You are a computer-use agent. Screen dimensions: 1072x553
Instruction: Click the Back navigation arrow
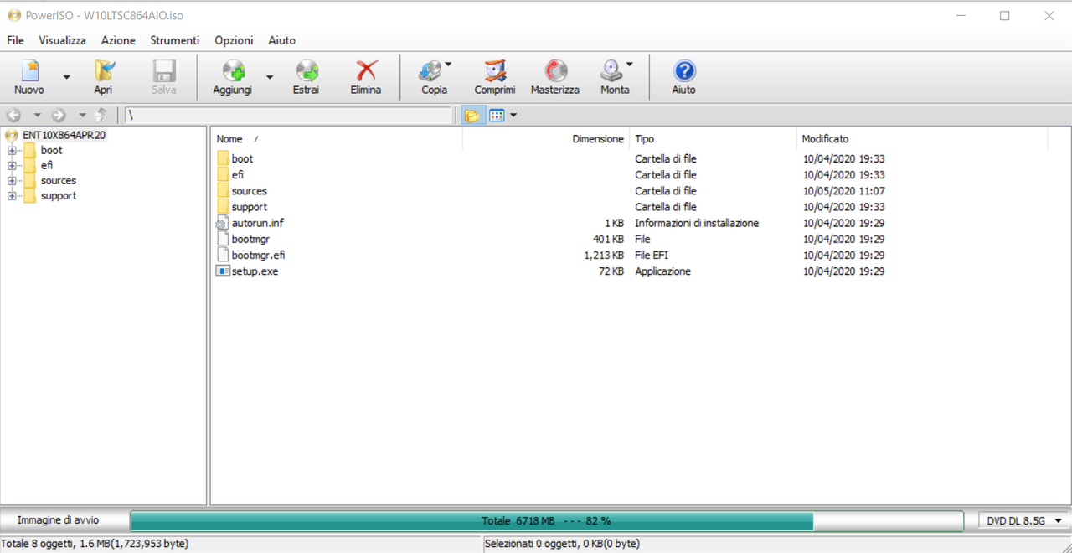13,115
